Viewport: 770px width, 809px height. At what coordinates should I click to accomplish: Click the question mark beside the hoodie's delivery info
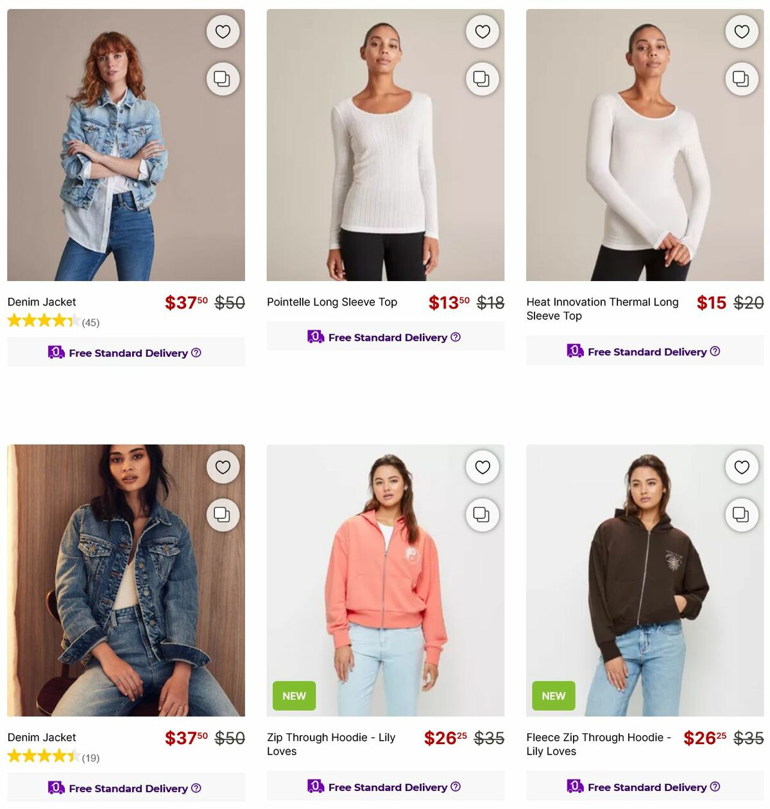(x=456, y=787)
